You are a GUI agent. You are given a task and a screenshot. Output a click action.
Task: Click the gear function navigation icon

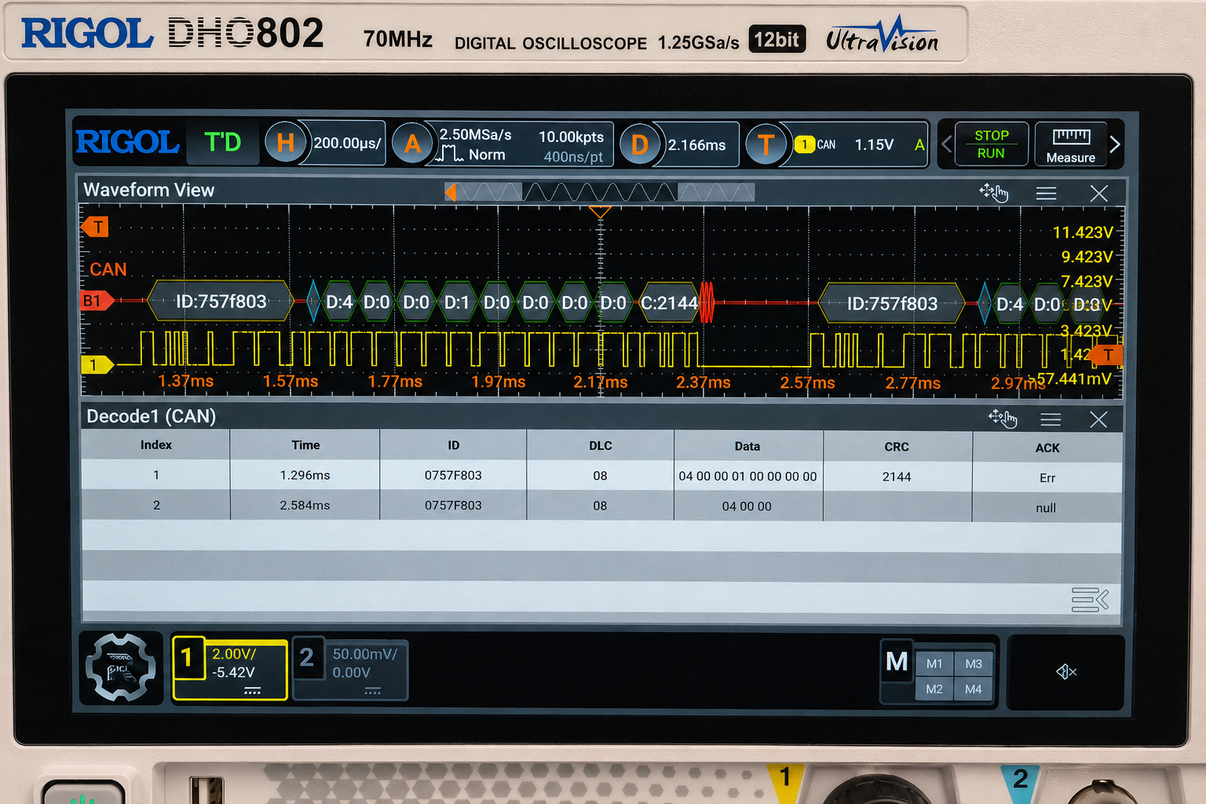click(121, 667)
